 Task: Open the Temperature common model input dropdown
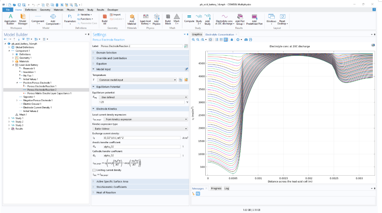coord(137,80)
